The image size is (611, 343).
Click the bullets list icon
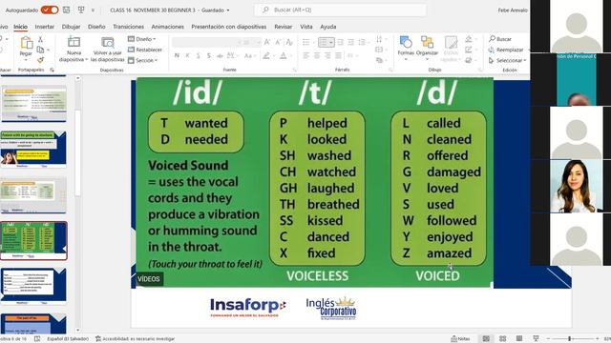(x=306, y=42)
